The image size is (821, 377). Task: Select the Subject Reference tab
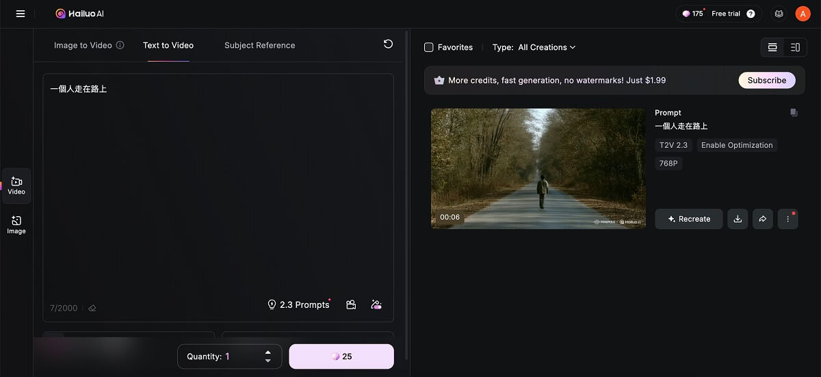259,45
